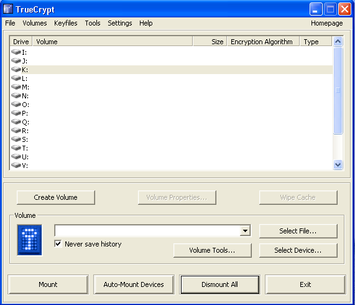Click the drive icon next to P:
Viewport: 355px width, 305px height.
tap(16, 113)
